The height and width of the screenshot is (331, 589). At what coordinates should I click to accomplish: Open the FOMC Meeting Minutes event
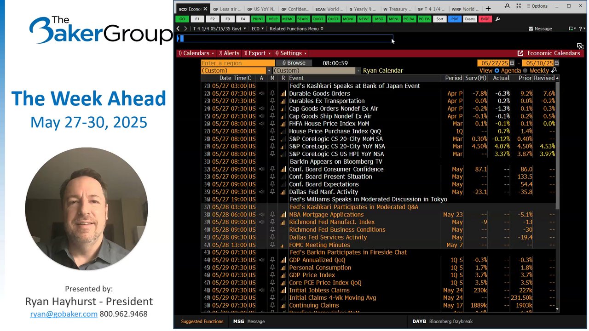tap(320, 245)
